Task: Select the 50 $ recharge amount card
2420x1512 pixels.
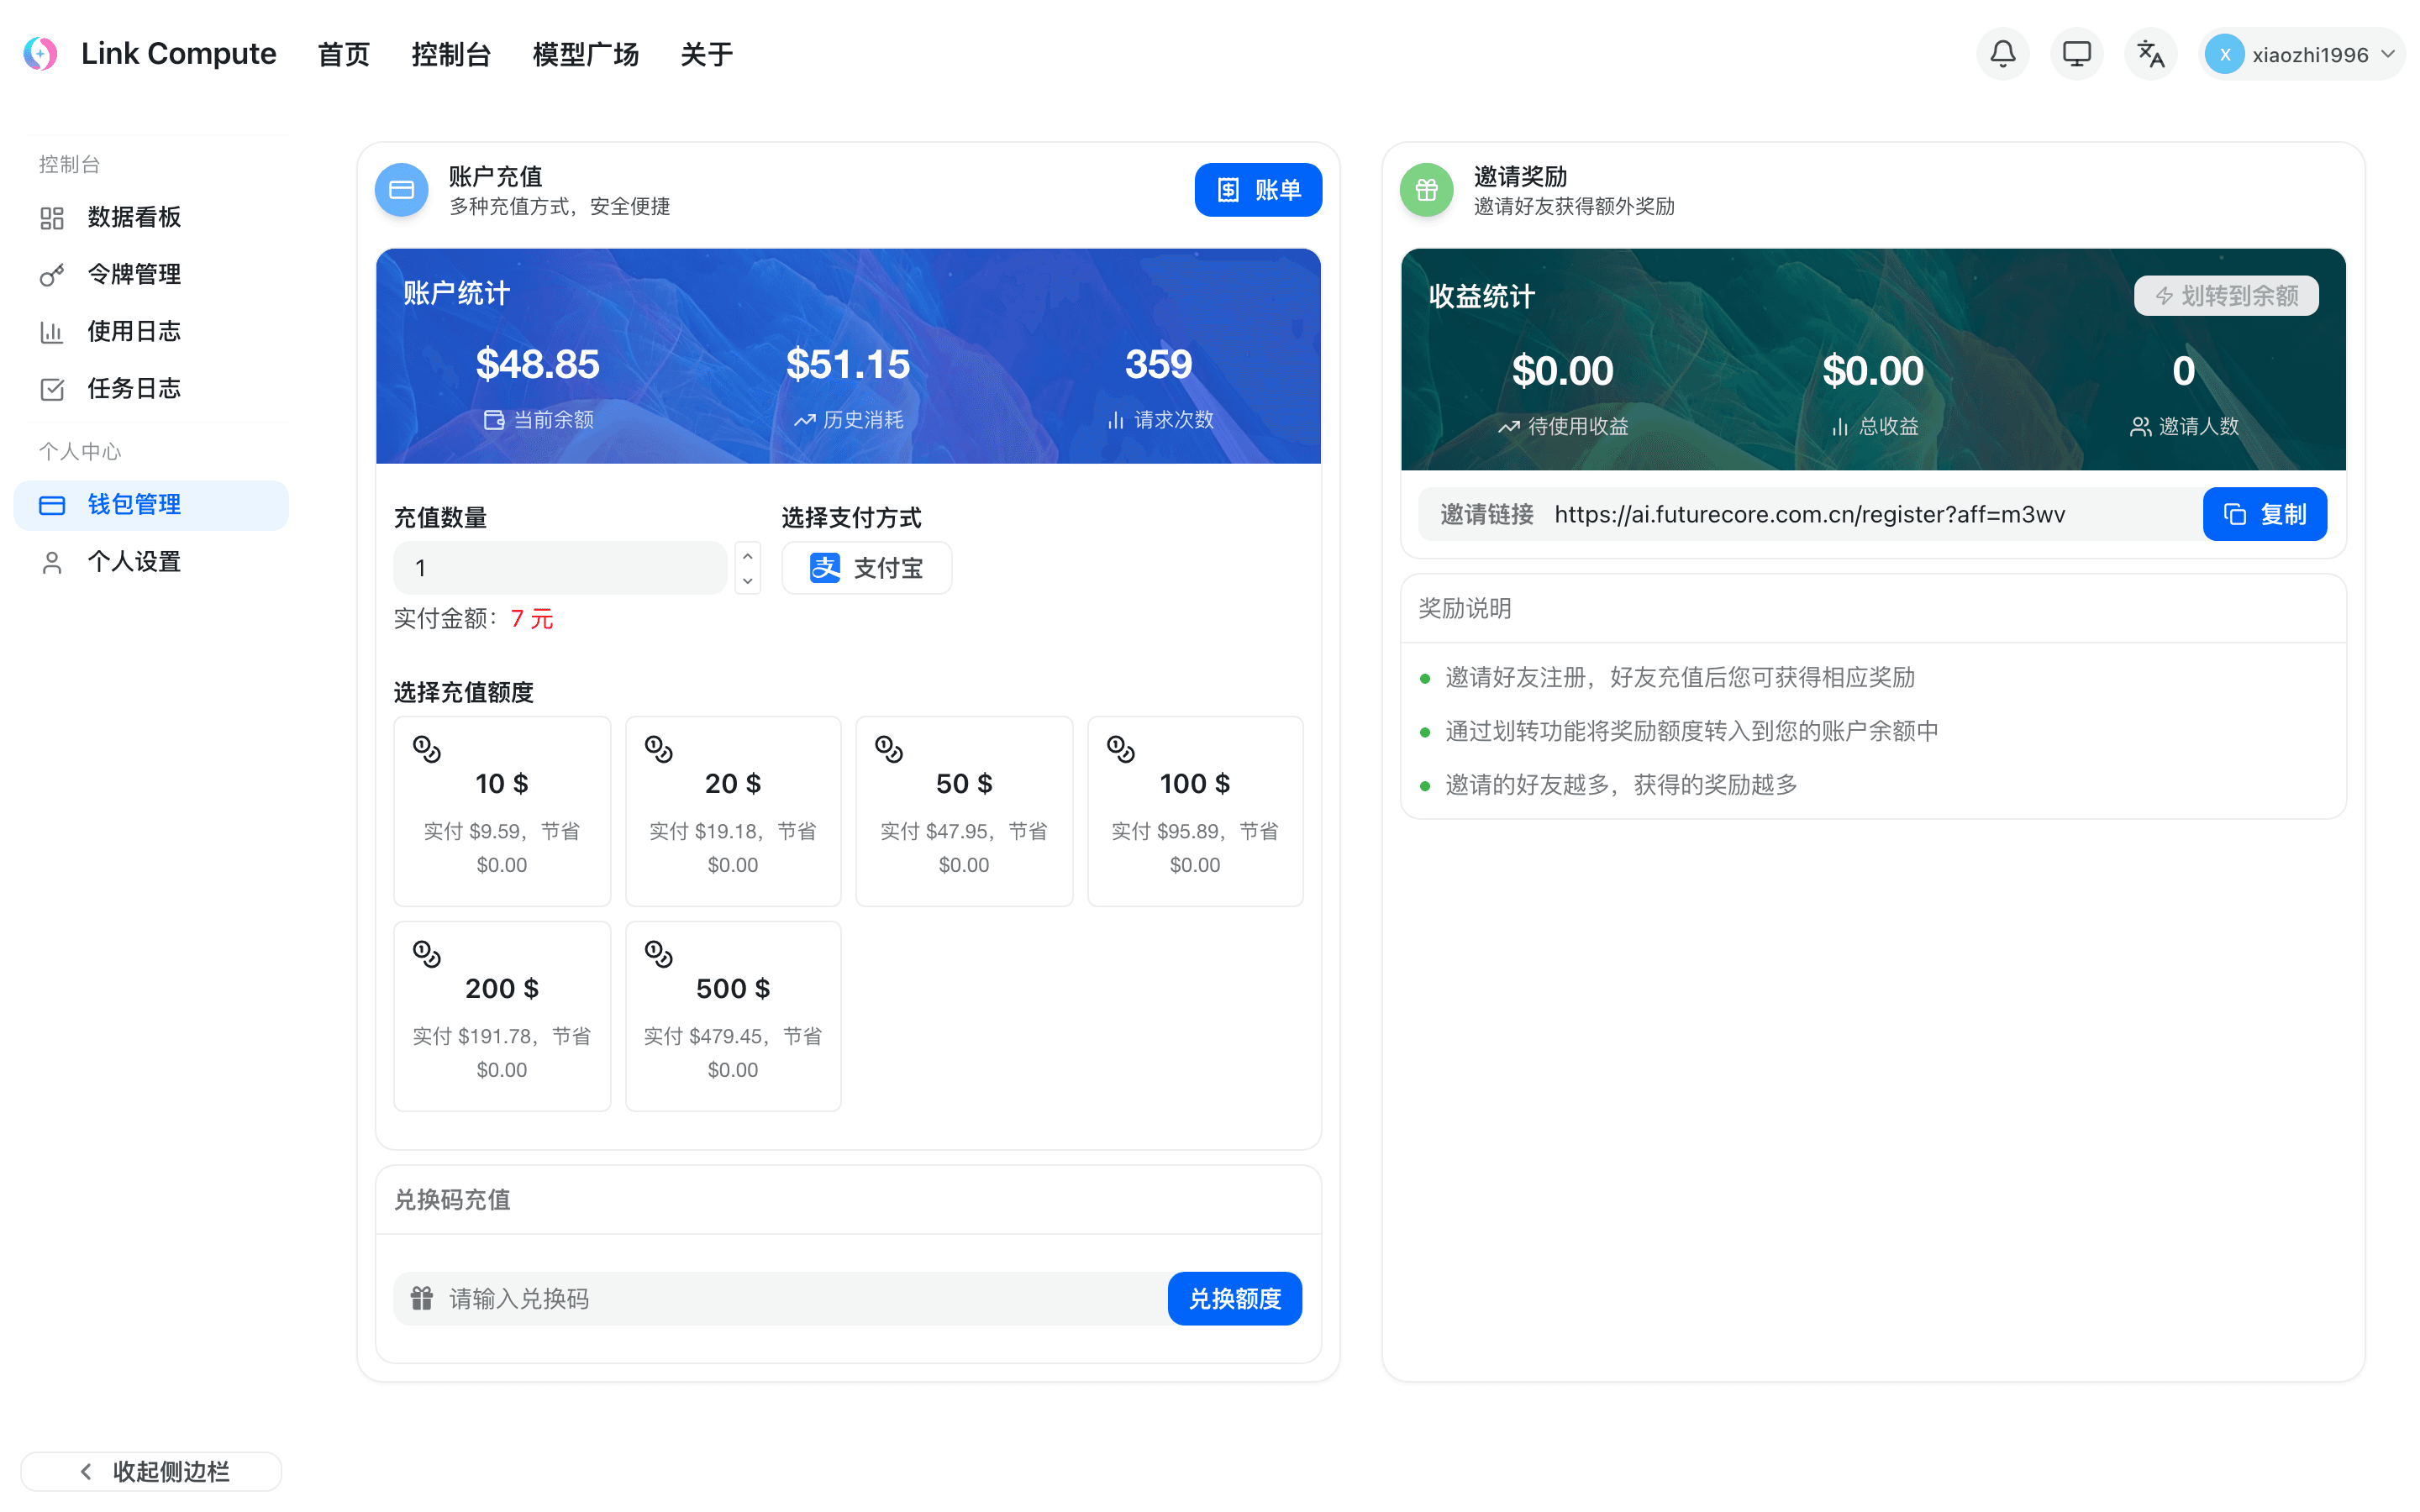Action: (964, 811)
